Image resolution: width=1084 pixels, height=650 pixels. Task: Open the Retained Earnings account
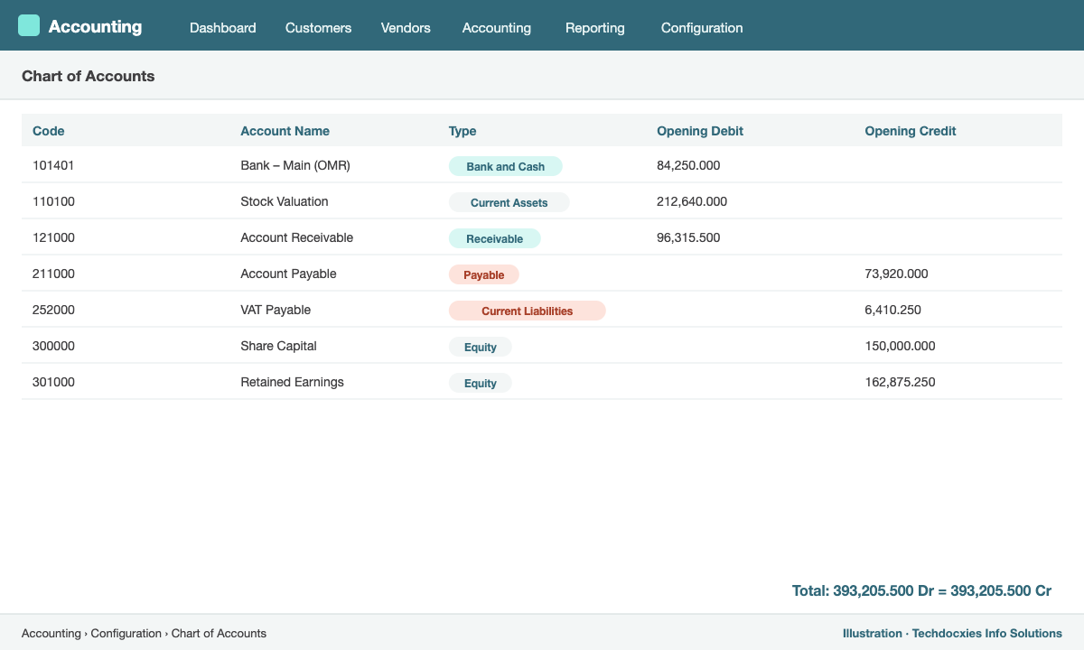coord(292,382)
